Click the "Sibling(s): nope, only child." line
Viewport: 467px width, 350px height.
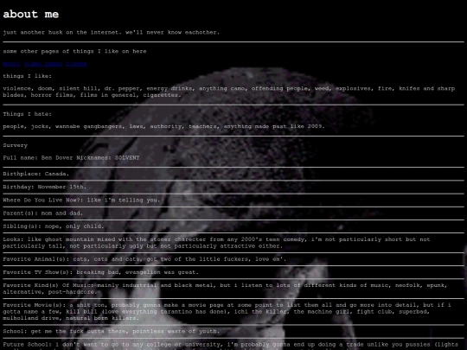pos(54,226)
